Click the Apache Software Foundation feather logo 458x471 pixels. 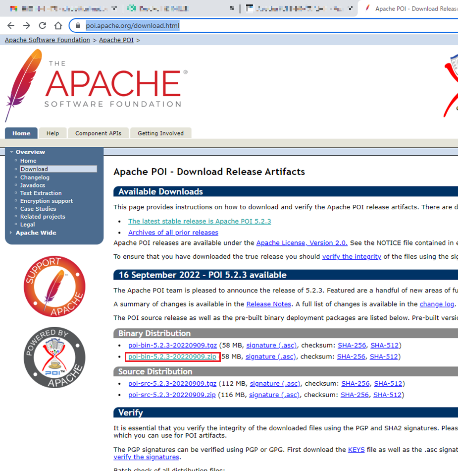96,86
